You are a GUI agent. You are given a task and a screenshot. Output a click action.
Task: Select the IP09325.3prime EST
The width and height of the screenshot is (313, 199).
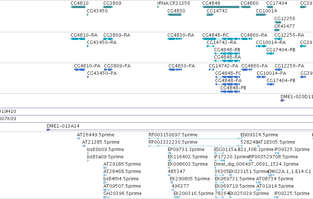point(277,153)
